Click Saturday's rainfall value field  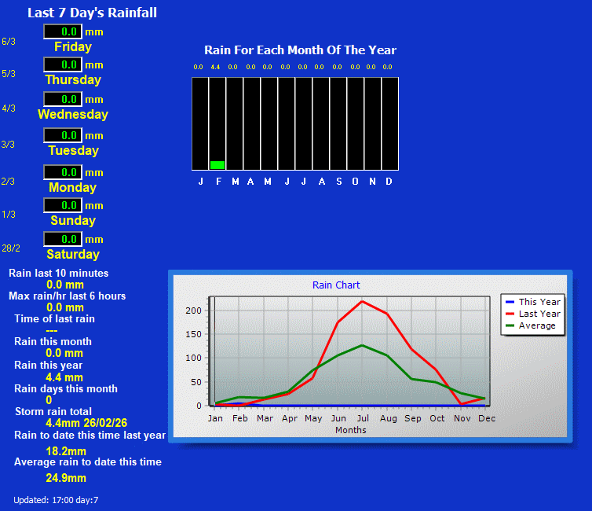click(63, 239)
